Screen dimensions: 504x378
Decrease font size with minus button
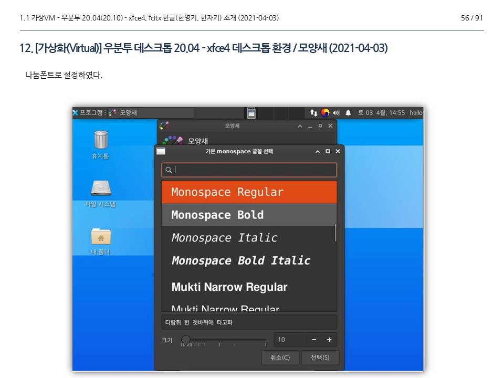pos(314,340)
